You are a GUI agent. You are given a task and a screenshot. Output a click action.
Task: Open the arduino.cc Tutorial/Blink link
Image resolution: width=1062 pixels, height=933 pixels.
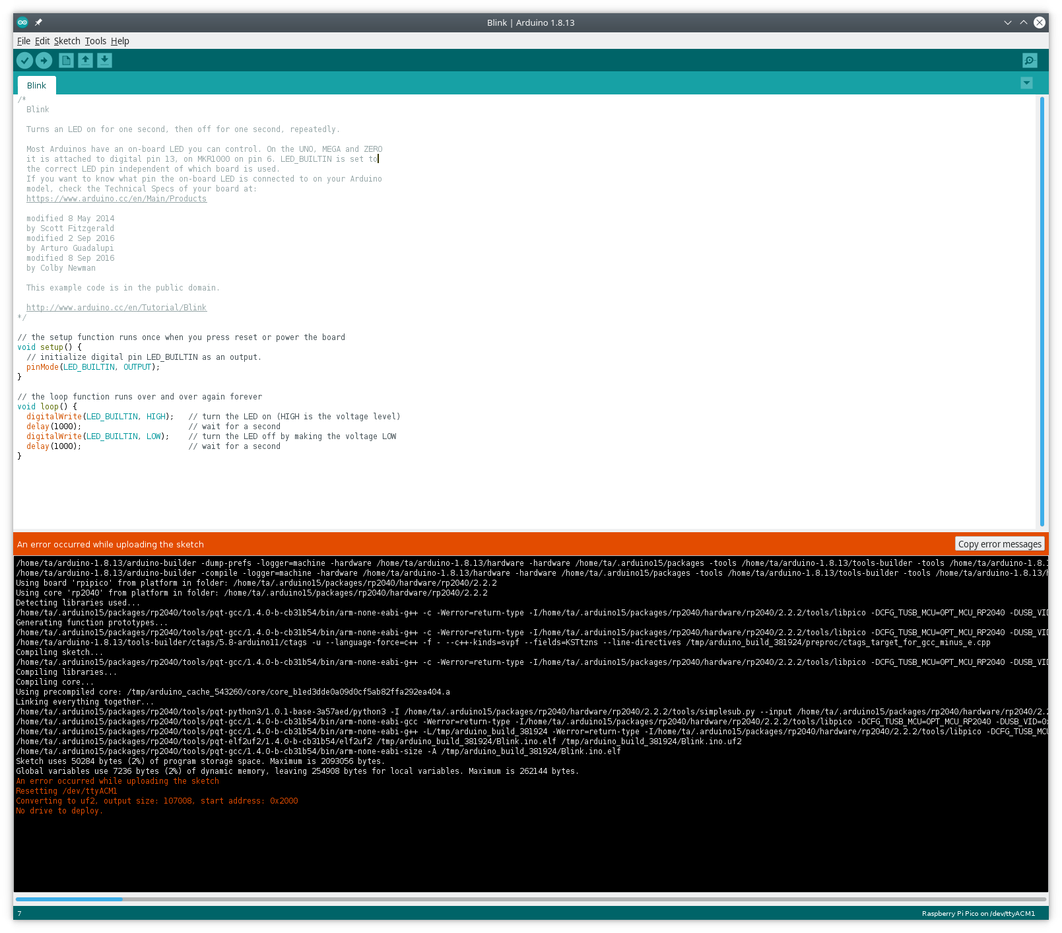coord(116,308)
